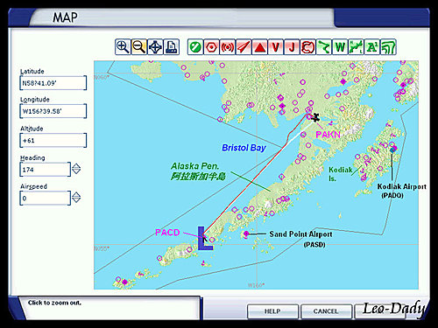438x328 pixels.
Task: Toggle the weather stations W icon
Action: [x=340, y=47]
